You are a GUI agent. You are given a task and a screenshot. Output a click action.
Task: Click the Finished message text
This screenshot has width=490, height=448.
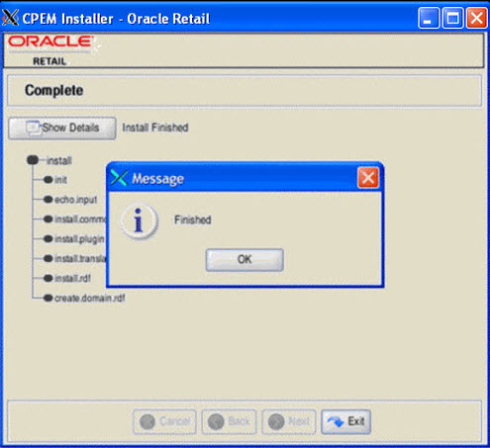tap(193, 220)
